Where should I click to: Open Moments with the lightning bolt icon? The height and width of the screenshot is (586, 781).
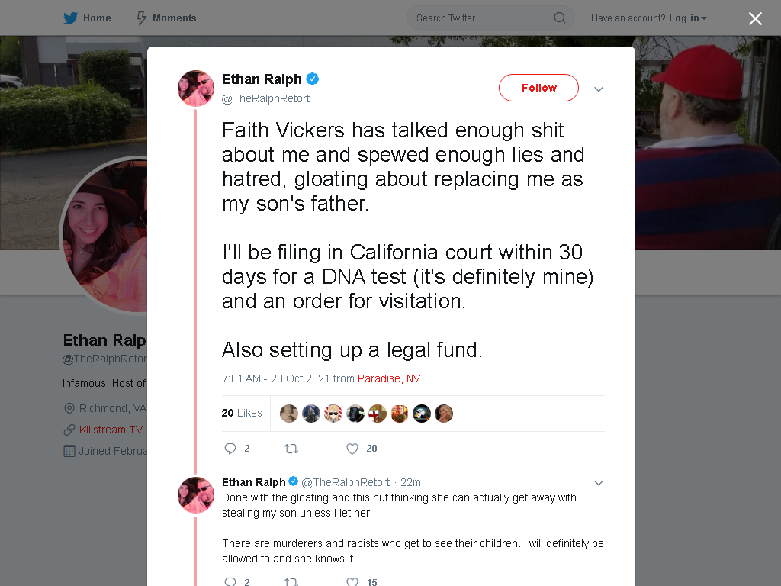(142, 18)
